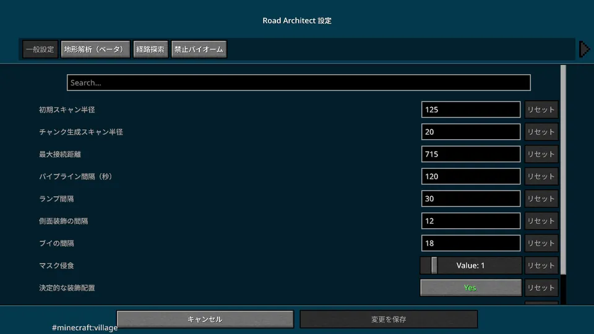Open the 経路探索 tab
The height and width of the screenshot is (334, 594).
click(x=151, y=49)
